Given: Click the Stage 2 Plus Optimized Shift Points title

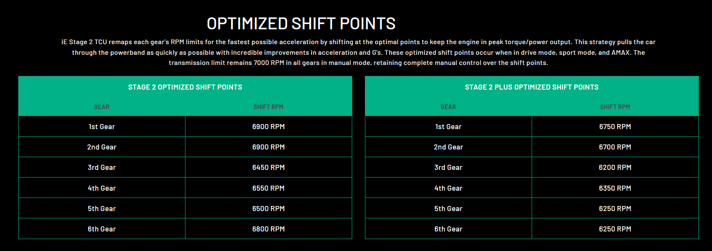Looking at the screenshot, I should pyautogui.click(x=531, y=87).
